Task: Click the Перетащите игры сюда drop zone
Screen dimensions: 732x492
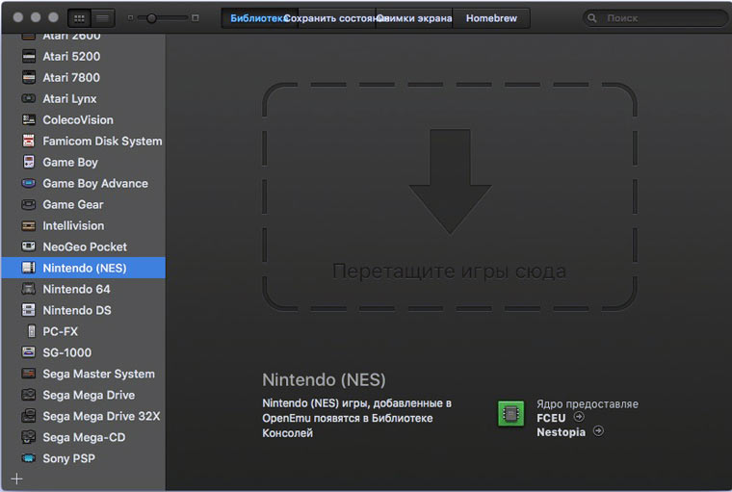Action: 449,196
